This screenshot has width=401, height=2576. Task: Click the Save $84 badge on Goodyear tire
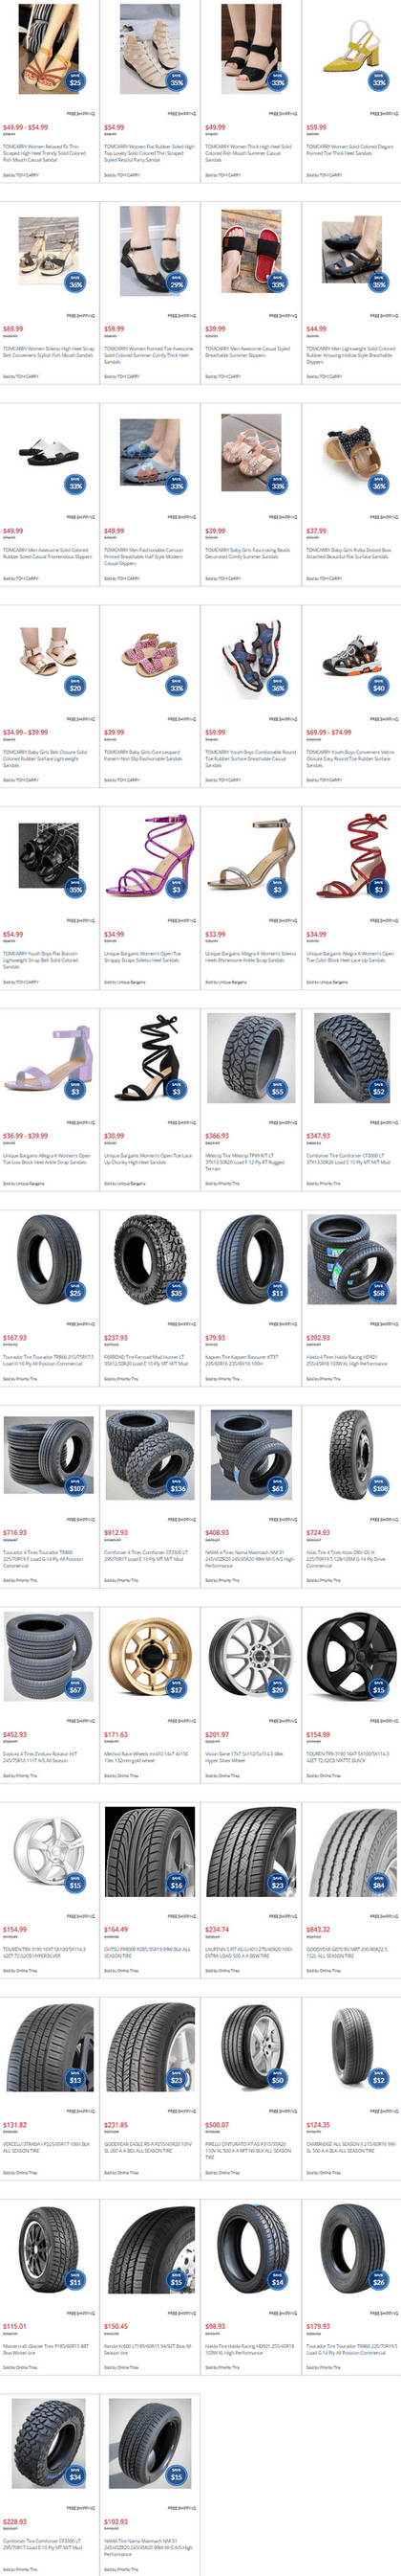(379, 1884)
